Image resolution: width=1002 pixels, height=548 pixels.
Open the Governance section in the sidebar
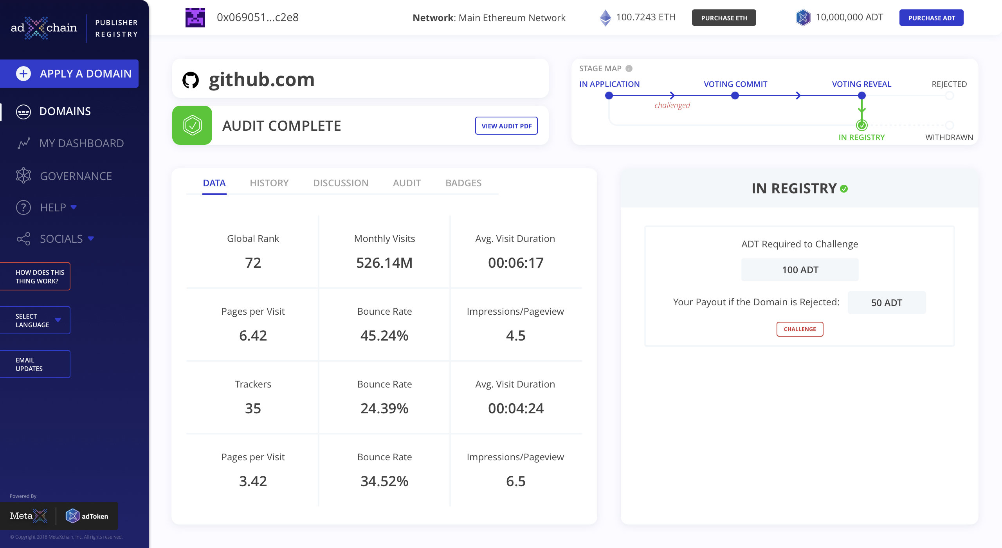pos(76,176)
